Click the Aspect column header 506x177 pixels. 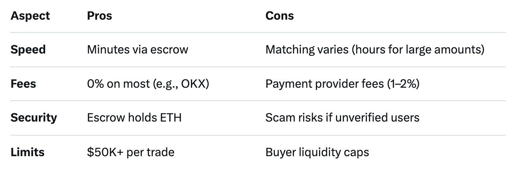click(x=30, y=16)
